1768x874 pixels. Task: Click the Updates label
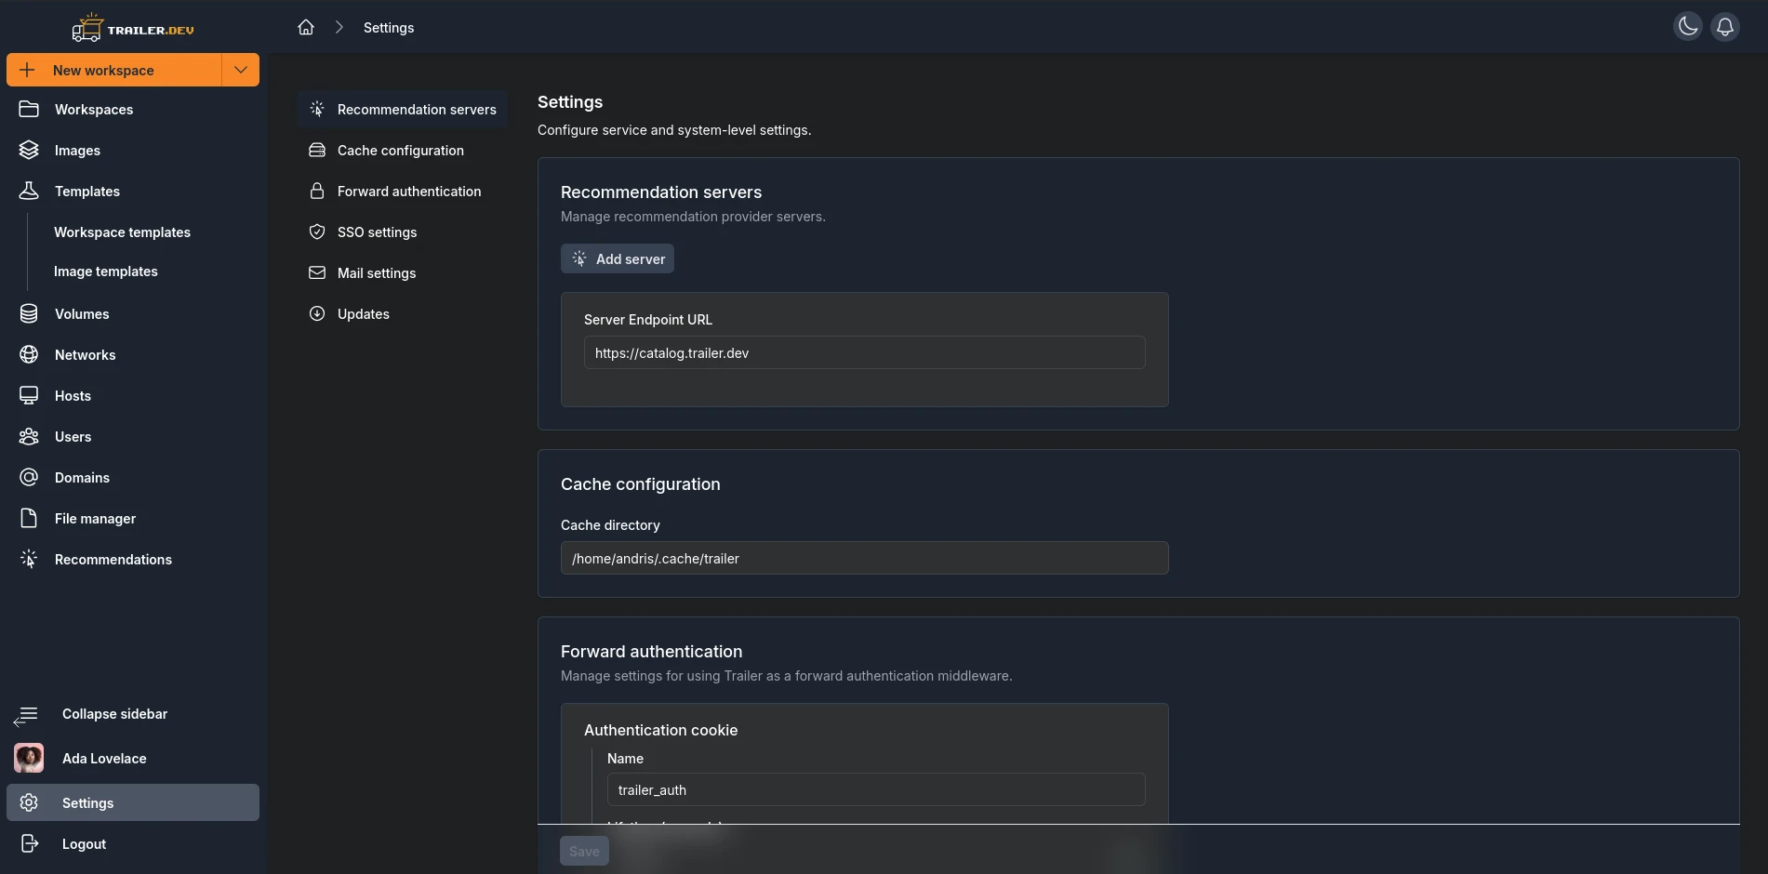pyautogui.click(x=364, y=313)
